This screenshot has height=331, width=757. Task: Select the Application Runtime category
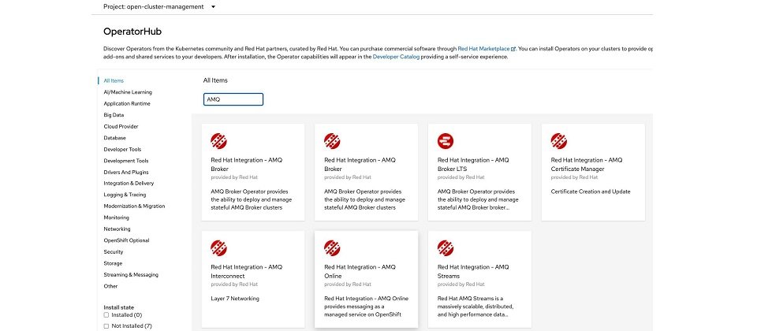127,104
